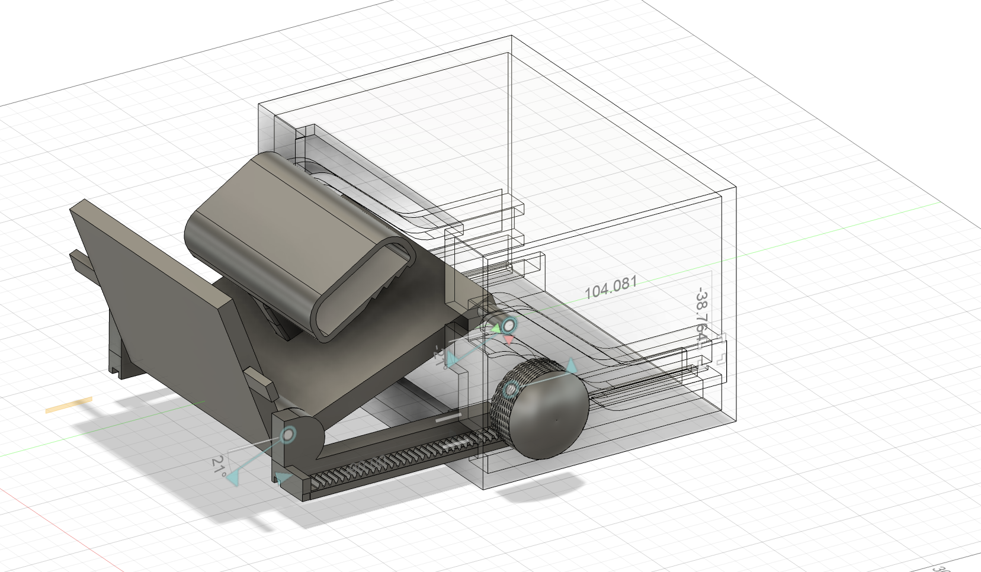Screen dimensions: 981x572
Task: Select the 21° angle label near the hinge
Action: click(218, 467)
